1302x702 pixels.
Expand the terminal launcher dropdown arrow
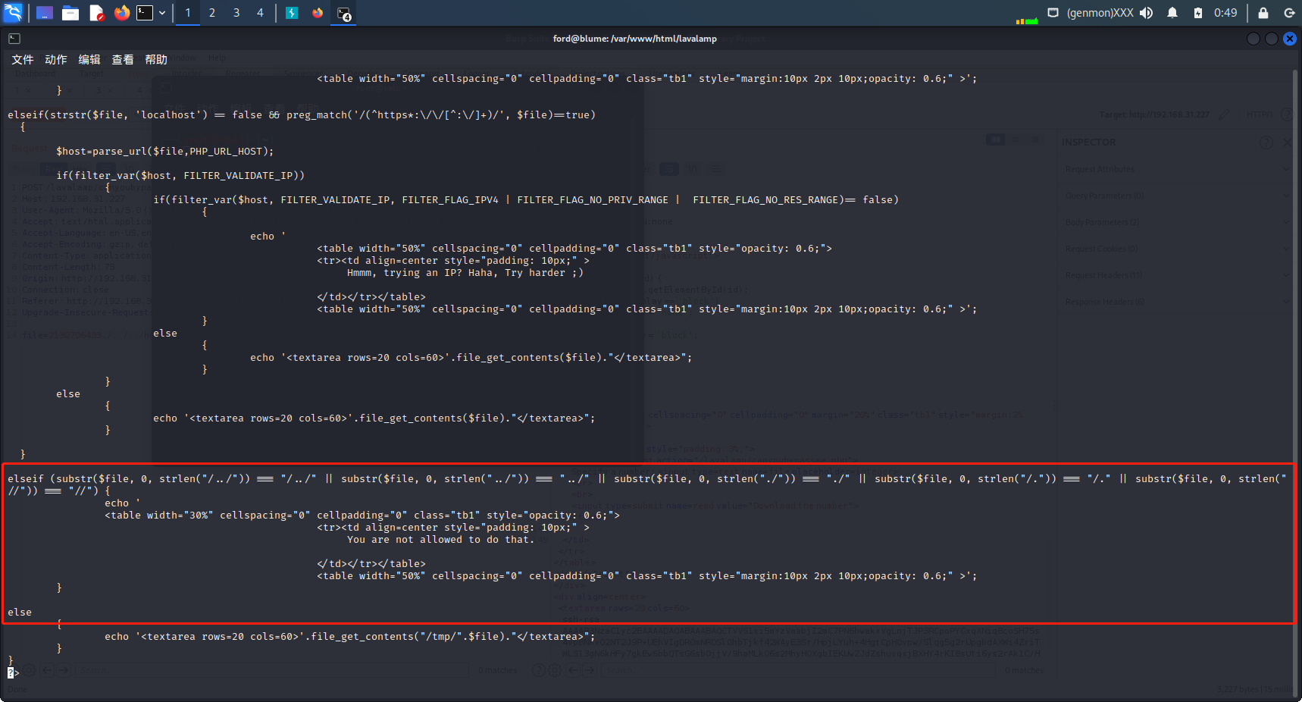click(x=162, y=13)
